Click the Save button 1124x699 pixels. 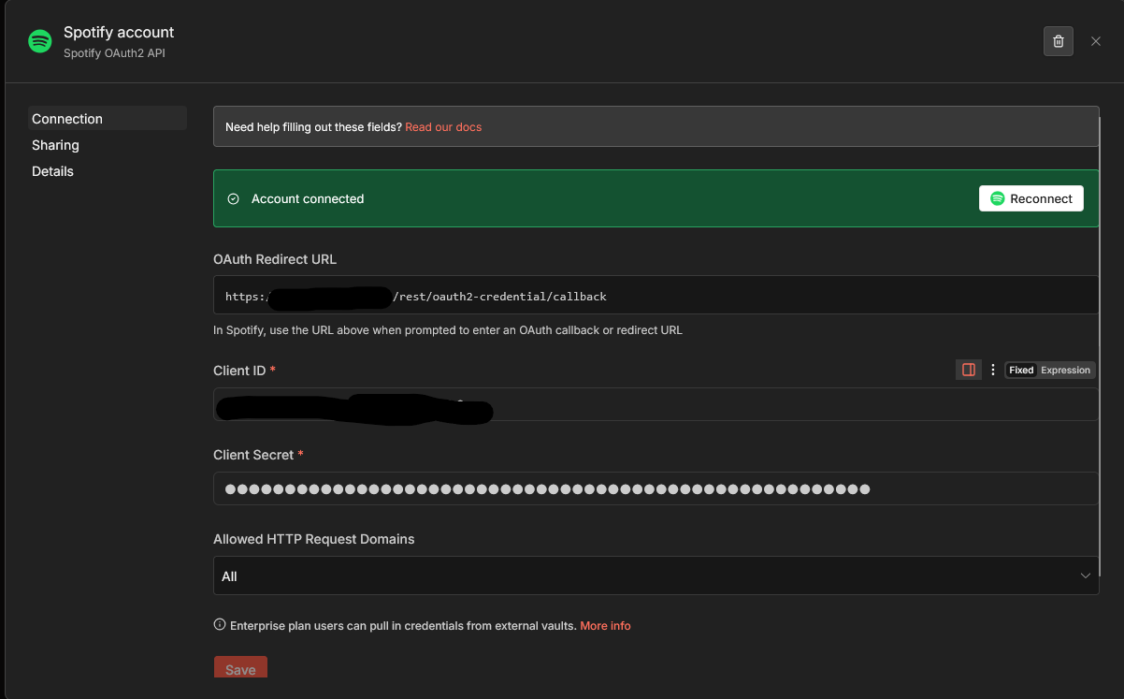click(x=240, y=669)
